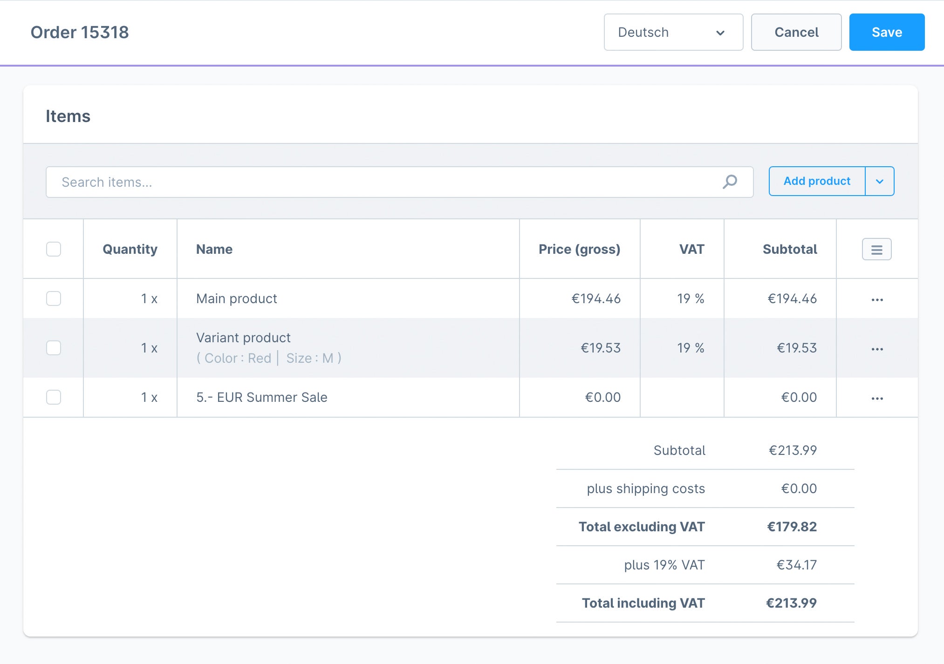944x664 pixels.
Task: Click the Variant product 19 % VAT cell
Action: click(691, 348)
